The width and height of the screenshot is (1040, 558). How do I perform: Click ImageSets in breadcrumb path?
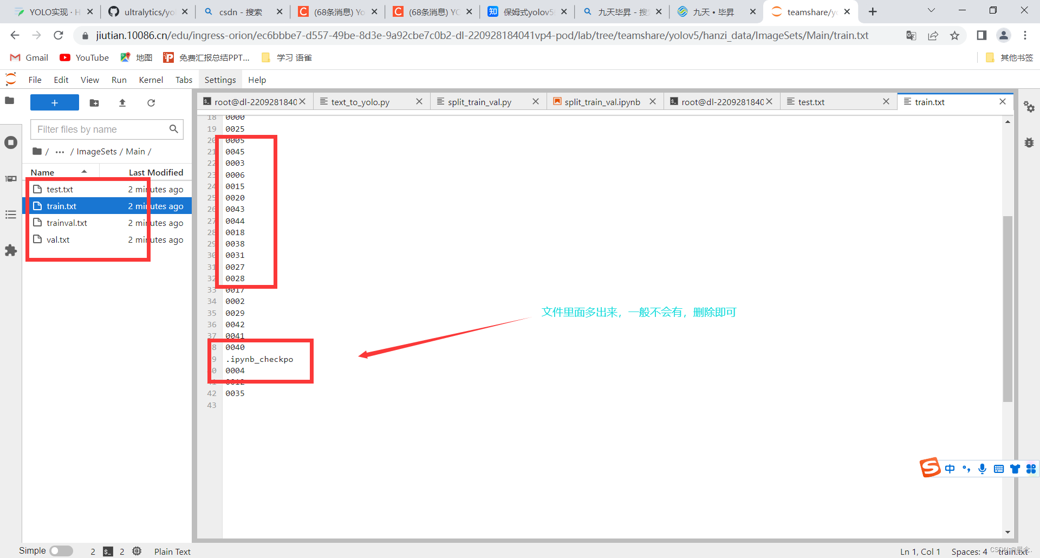click(96, 151)
